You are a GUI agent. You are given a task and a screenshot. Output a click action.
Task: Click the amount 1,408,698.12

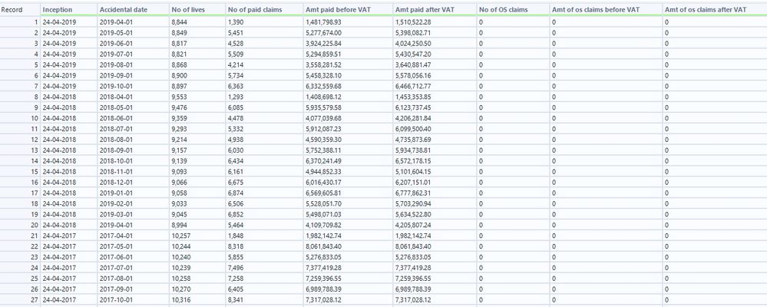tap(323, 97)
